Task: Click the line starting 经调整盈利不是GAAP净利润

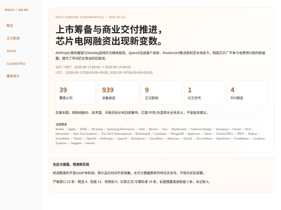Action: click(x=129, y=173)
